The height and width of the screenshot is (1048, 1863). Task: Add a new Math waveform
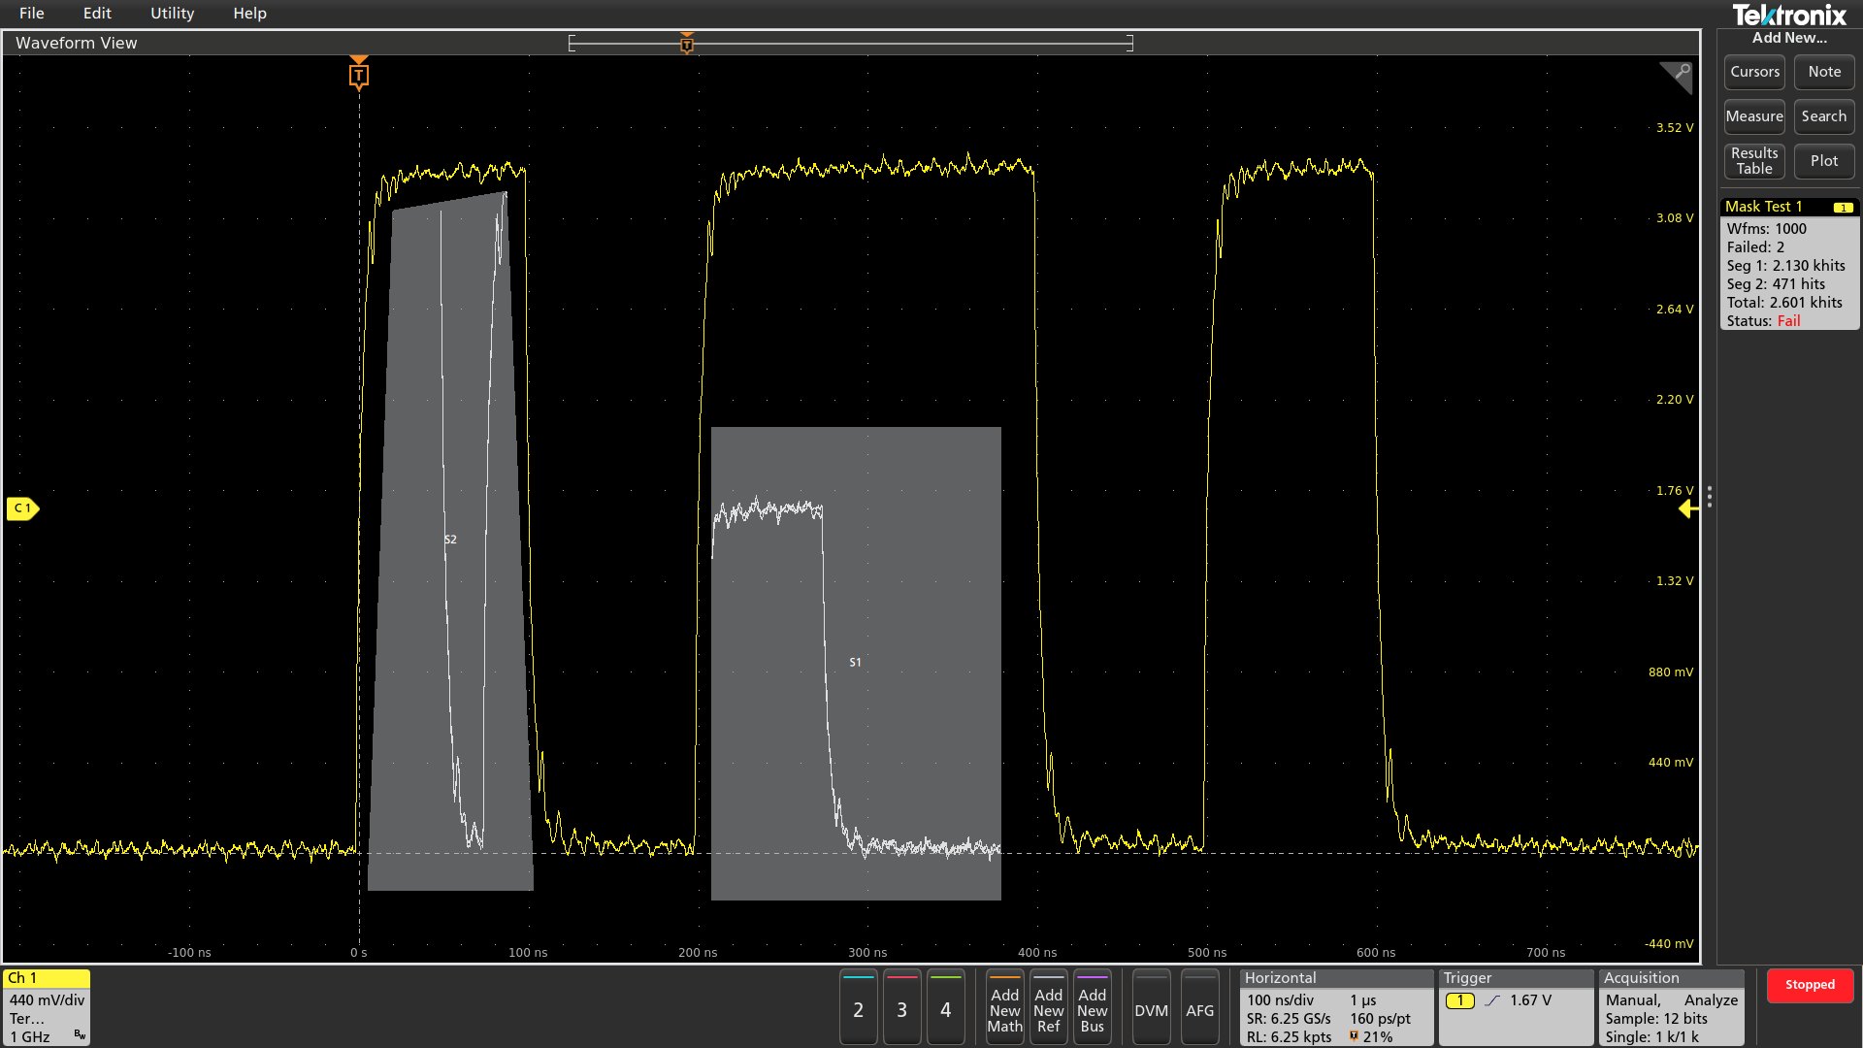[x=1004, y=1008]
